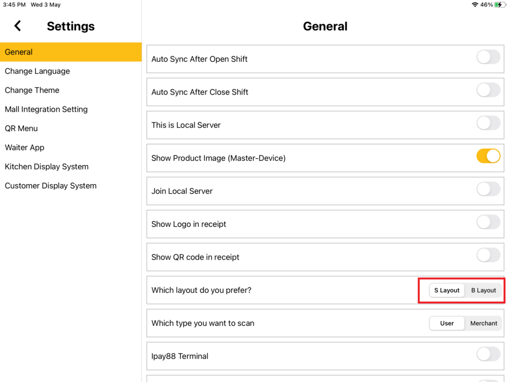The width and height of the screenshot is (509, 382).
Task: Activate the Ipay88 Terminal switch
Action: [x=488, y=354]
